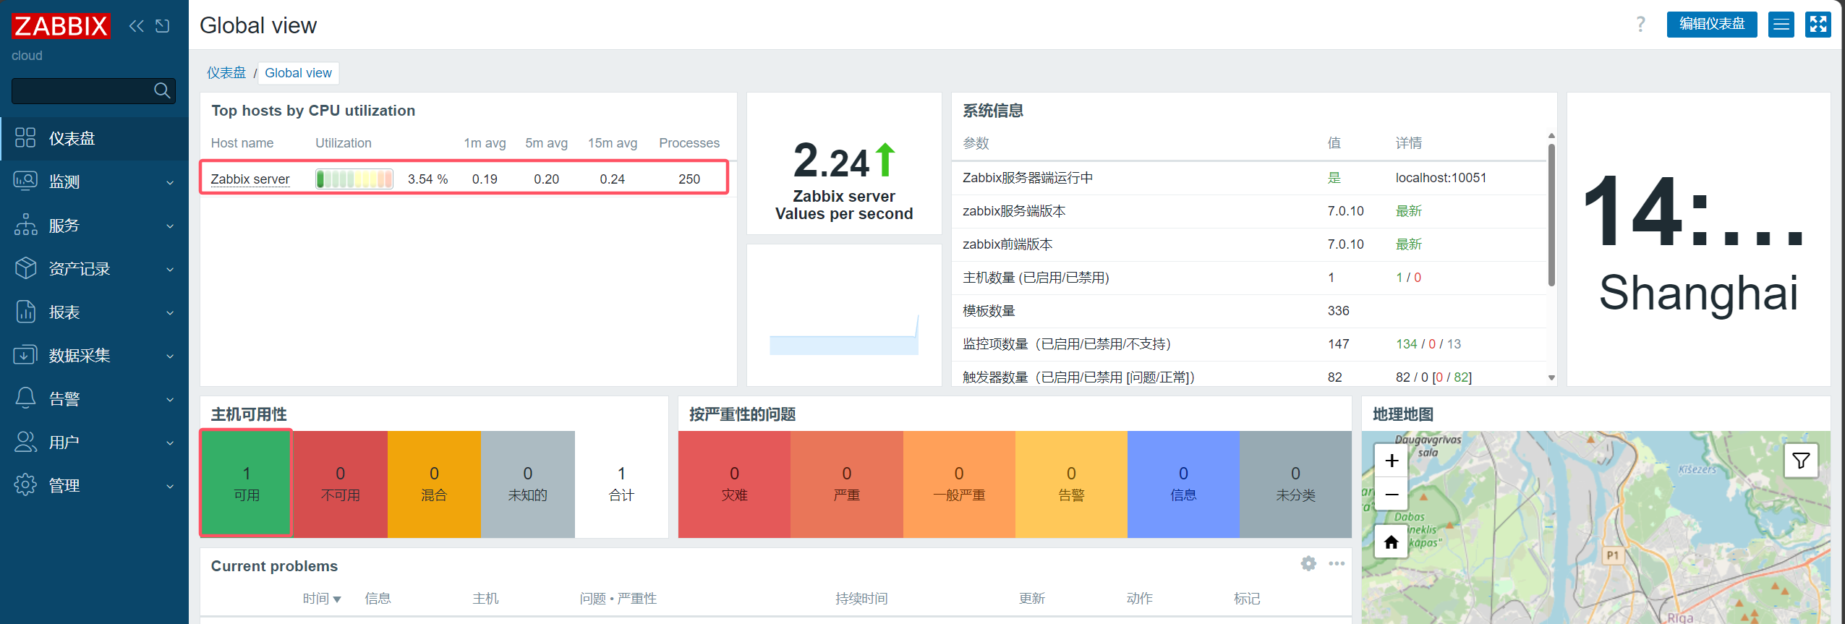Screen dimensions: 1845x624
Task: Expand the 用户 chevron
Action: [170, 443]
